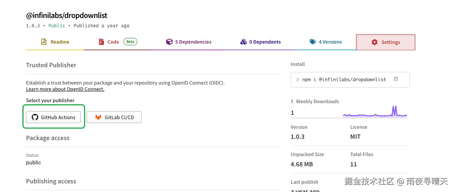Click the red Code file icon
The image size is (454, 192).
102,42
